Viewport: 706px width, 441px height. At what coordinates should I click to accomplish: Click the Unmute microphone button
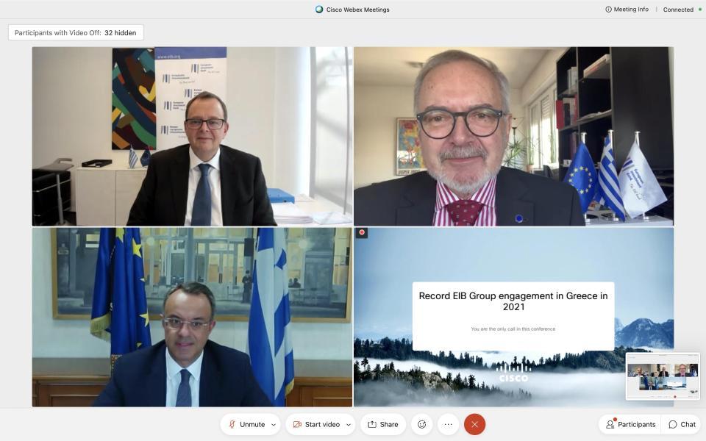click(247, 424)
